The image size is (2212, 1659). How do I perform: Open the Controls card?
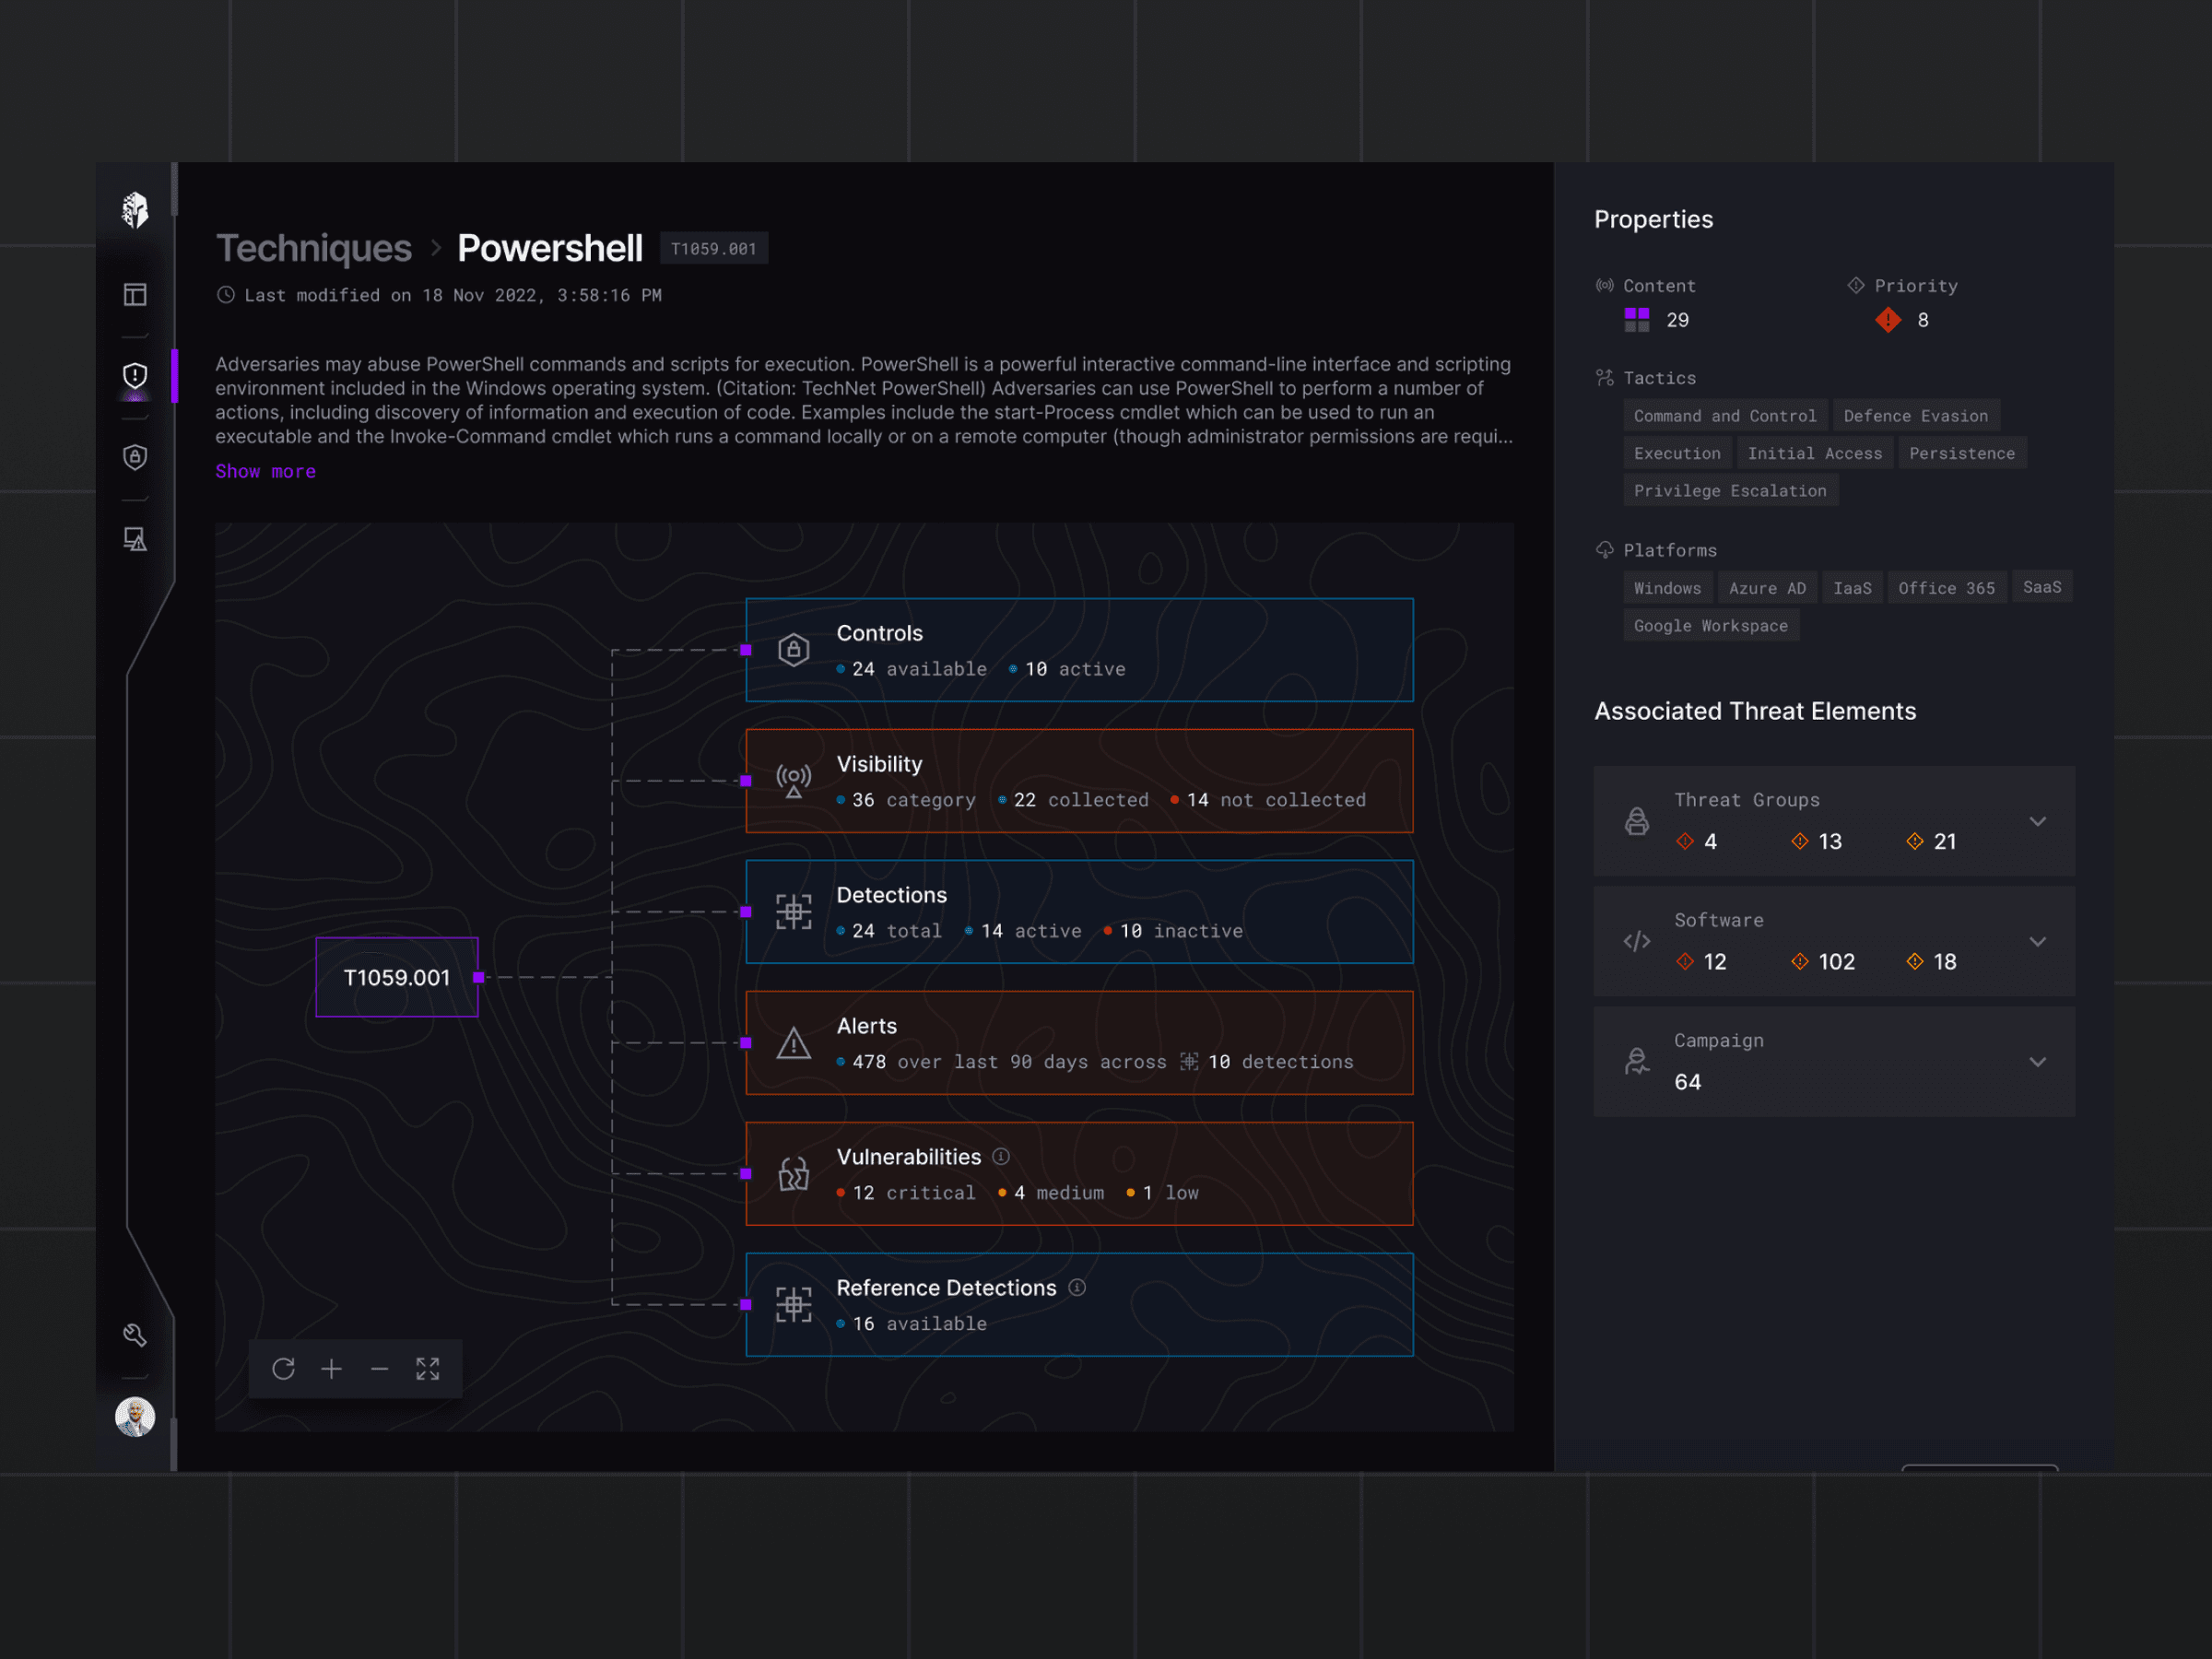[x=1080, y=650]
